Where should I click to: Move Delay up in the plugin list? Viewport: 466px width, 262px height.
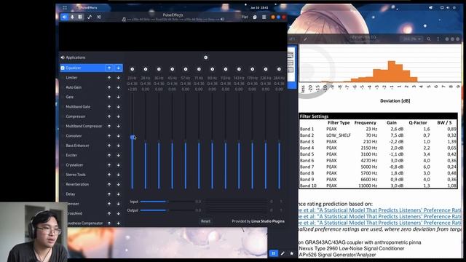[x=109, y=194]
